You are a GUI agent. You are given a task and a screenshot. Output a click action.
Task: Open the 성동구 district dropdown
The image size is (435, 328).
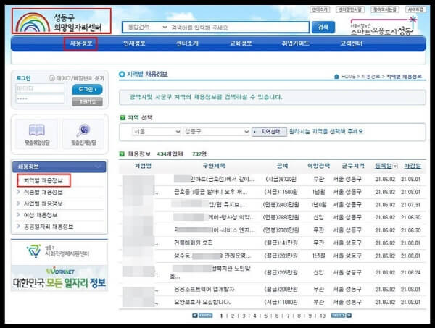tap(216, 132)
